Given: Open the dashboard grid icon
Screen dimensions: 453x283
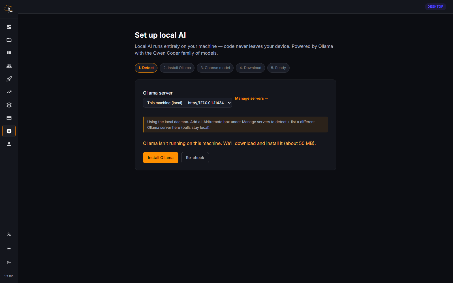Looking at the screenshot, I should [x=9, y=27].
